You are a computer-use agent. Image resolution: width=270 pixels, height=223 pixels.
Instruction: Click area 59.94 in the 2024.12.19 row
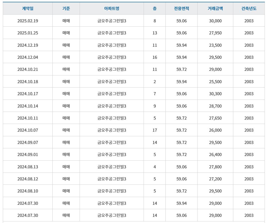181,45
